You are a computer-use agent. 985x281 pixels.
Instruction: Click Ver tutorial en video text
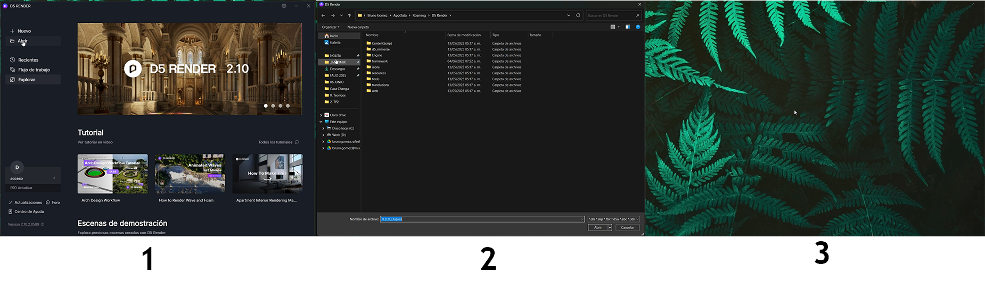pos(95,142)
